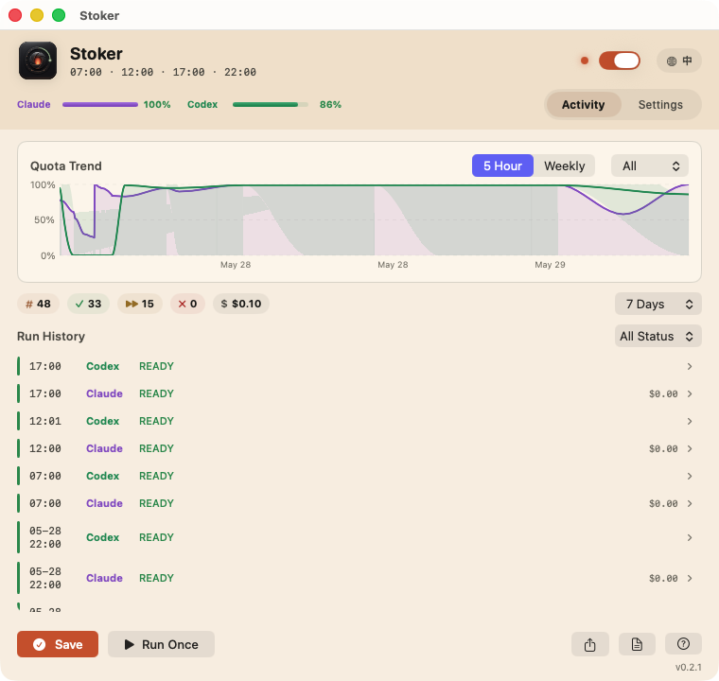Click the May 29 axis label
The height and width of the screenshot is (681, 719).
[550, 265]
